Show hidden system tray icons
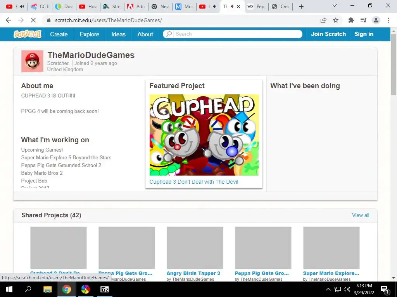The image size is (397, 297). (328, 289)
